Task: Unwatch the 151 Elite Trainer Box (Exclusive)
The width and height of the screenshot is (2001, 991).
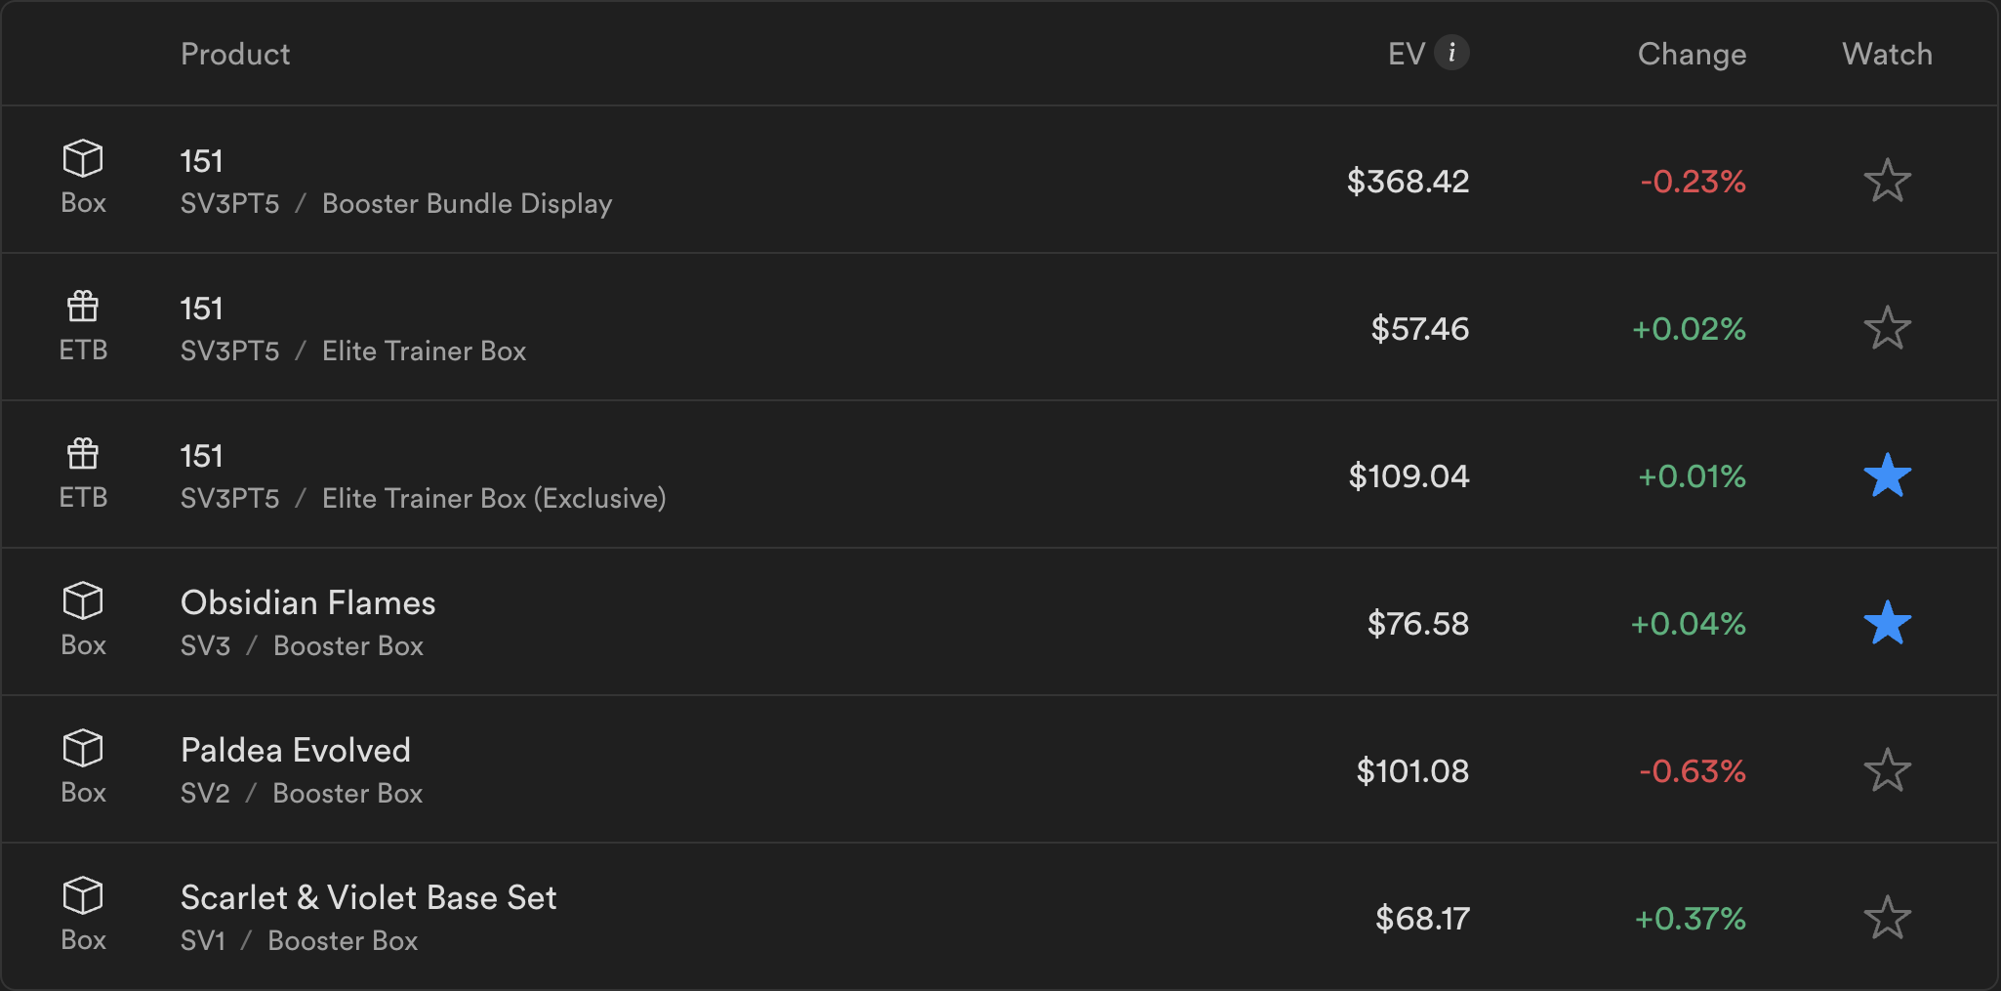Action: pyautogui.click(x=1887, y=475)
